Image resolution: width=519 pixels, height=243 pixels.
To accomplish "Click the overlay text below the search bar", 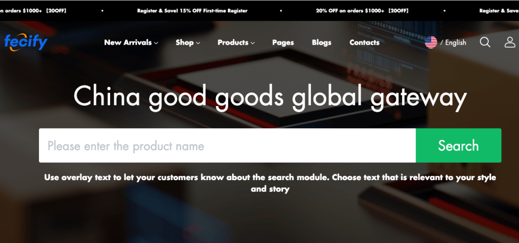I will coord(270,183).
